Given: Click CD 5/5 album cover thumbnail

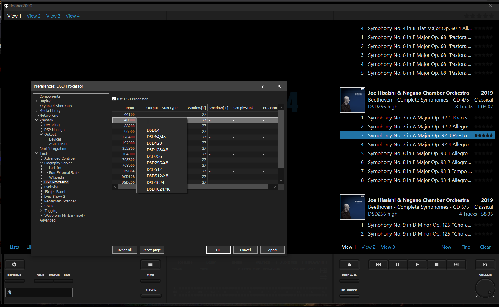Looking at the screenshot, I should 352,207.
